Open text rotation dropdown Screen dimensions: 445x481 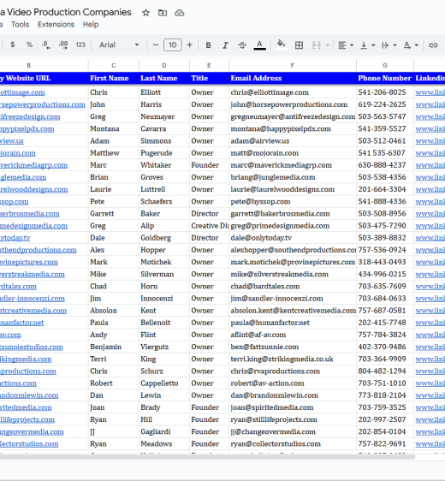[x=411, y=45]
